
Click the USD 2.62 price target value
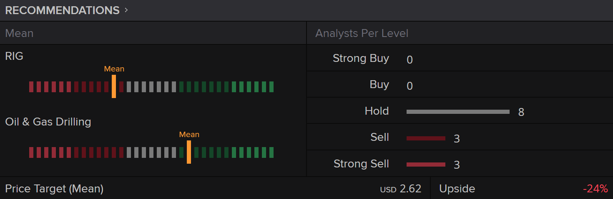(x=401, y=189)
